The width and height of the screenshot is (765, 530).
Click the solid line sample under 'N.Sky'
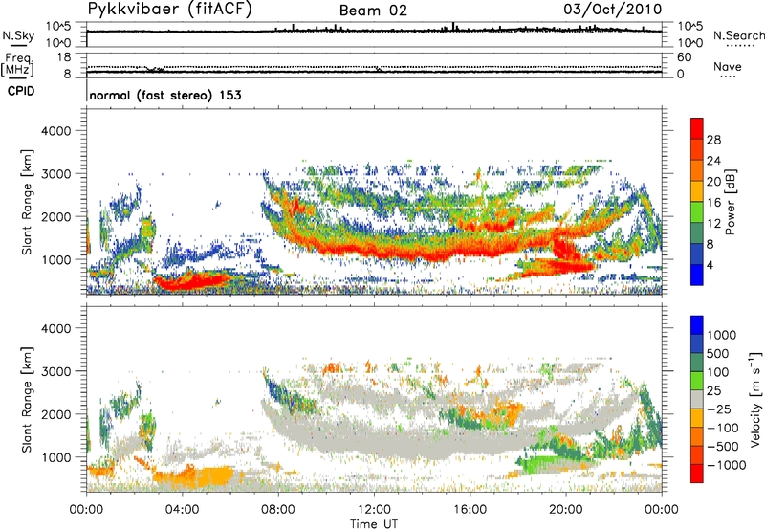tap(18, 46)
